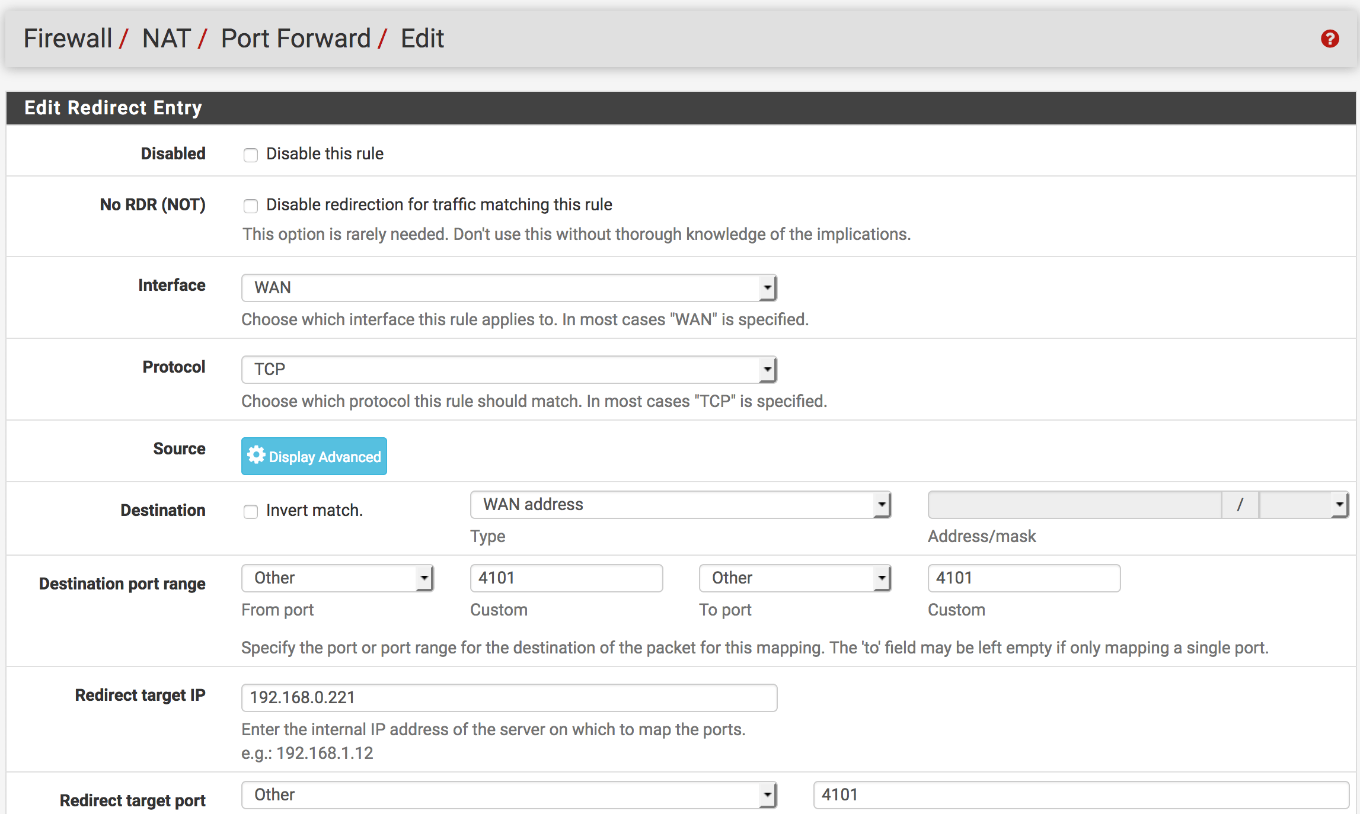The width and height of the screenshot is (1360, 814).
Task: Open Port Forward breadcrumb link
Action: click(x=295, y=39)
